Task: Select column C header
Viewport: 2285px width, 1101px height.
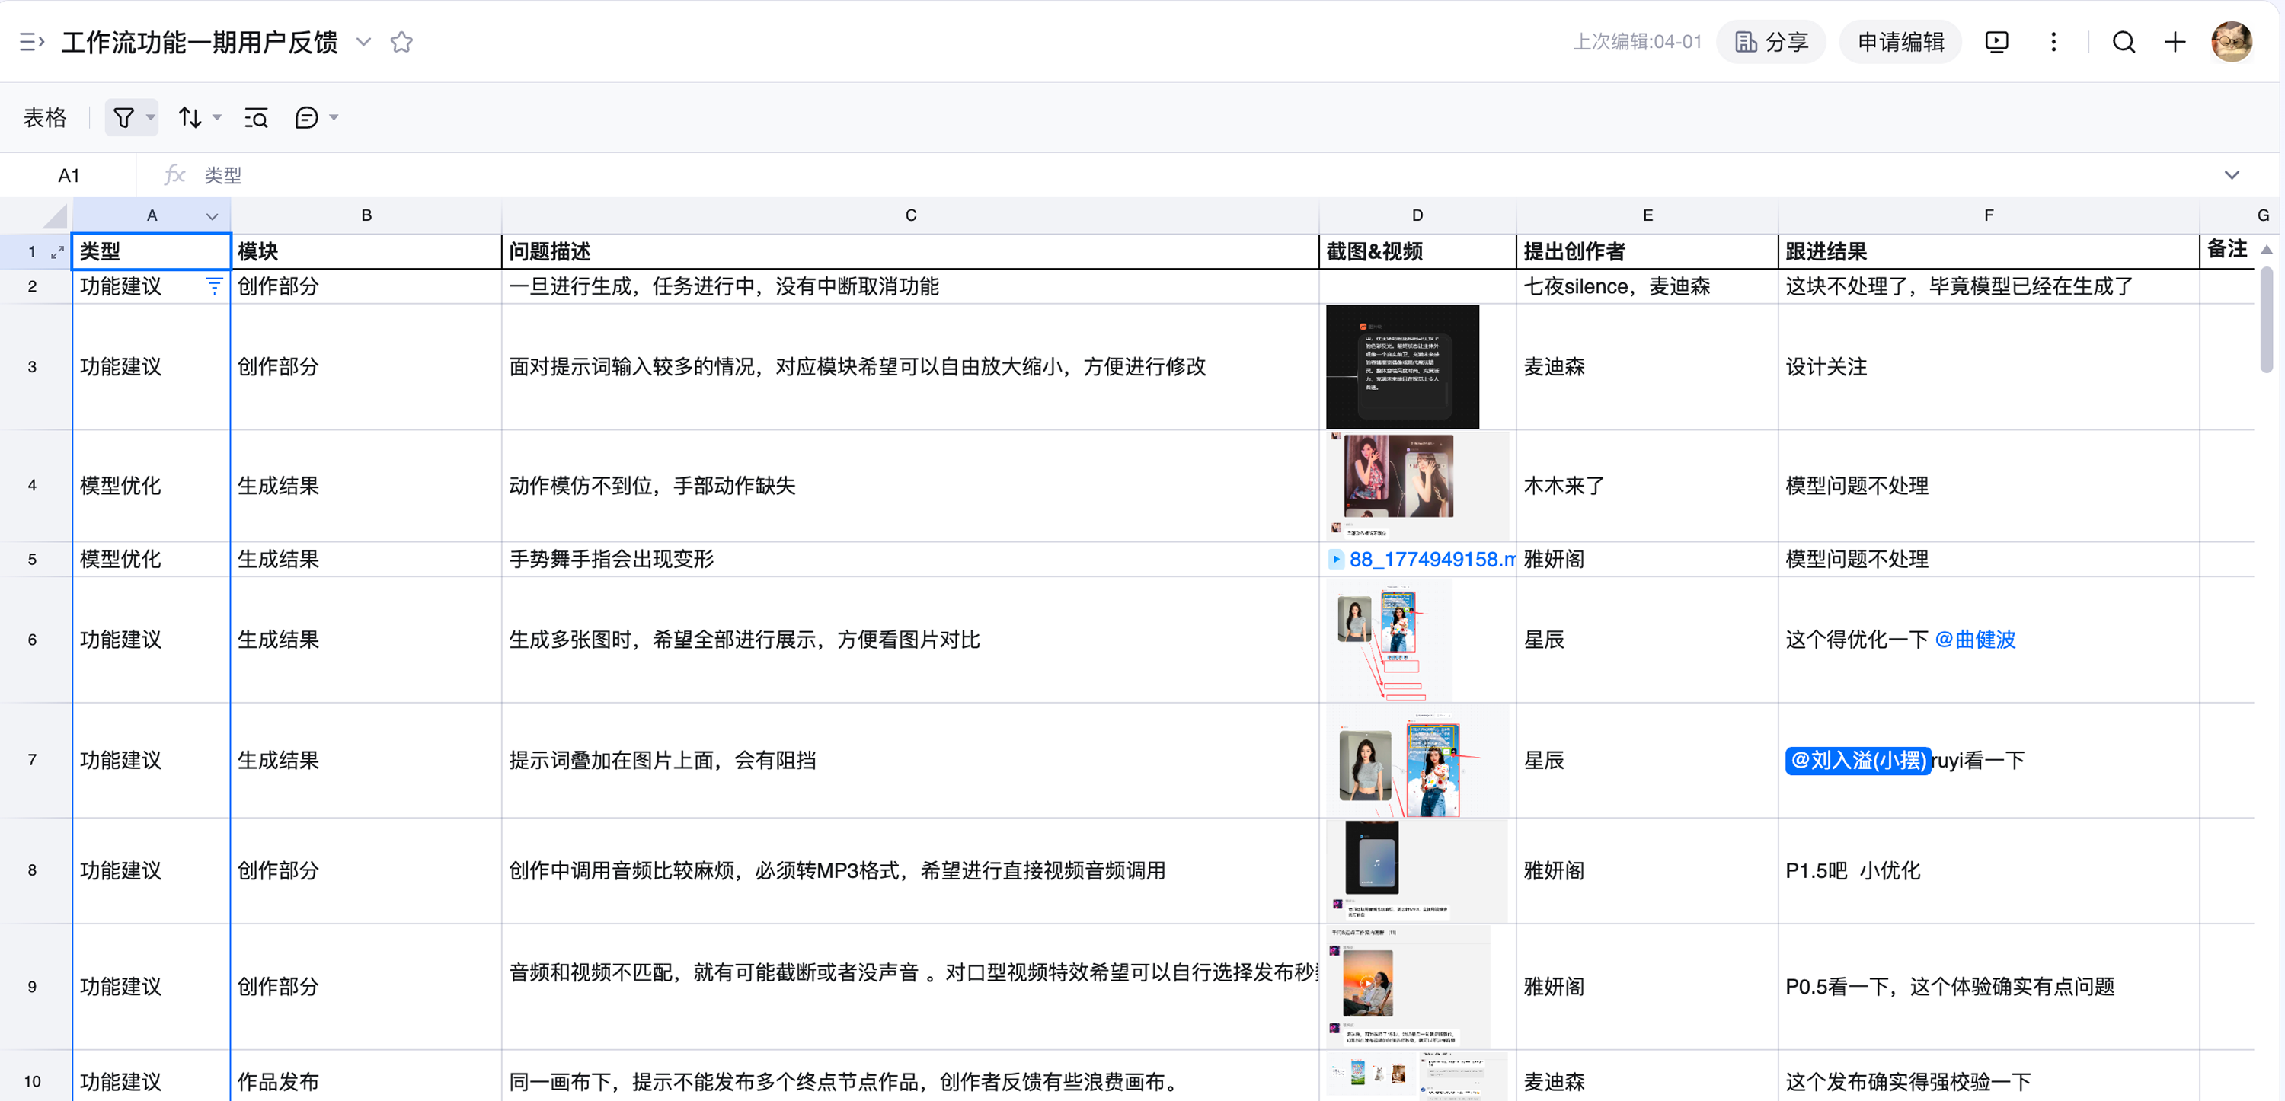Action: 910,215
